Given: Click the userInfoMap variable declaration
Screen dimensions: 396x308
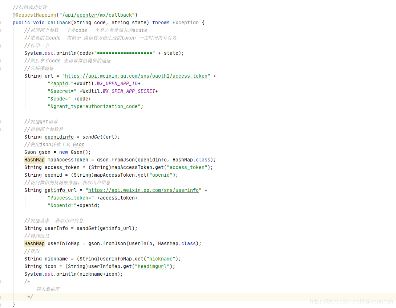Looking at the screenshot, I should tap(63, 243).
